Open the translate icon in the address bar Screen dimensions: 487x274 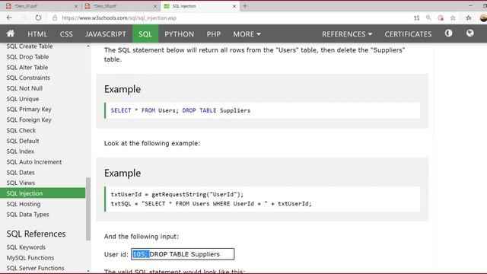pos(417,18)
